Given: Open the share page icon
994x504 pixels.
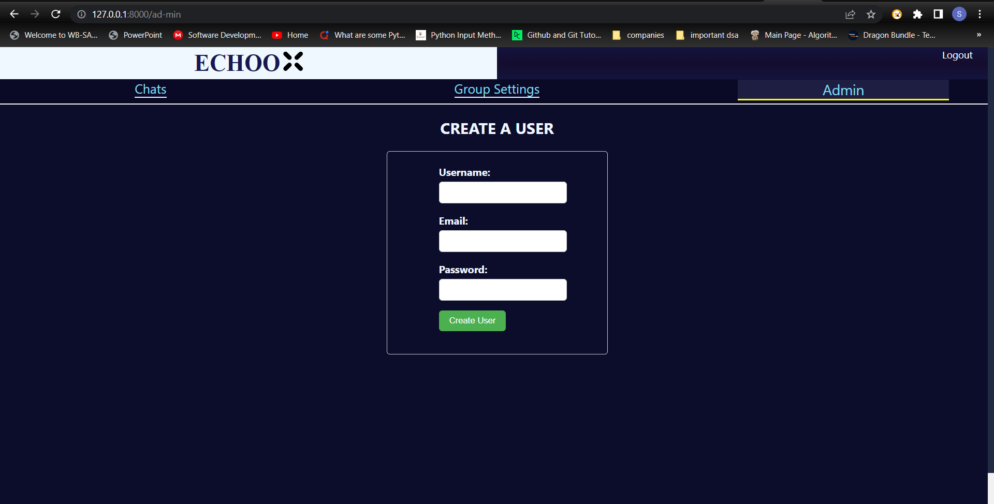Looking at the screenshot, I should [851, 14].
